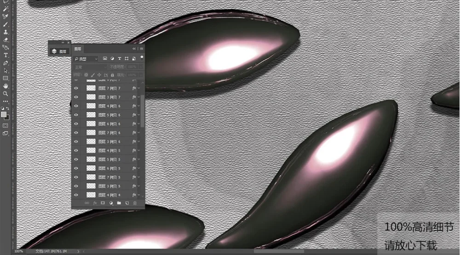Image resolution: width=460 pixels, height=255 pixels.
Task: Filter layers by shape layer icon
Action: 126,59
